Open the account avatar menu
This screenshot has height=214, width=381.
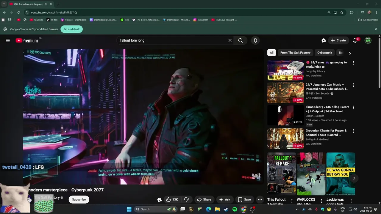click(368, 40)
